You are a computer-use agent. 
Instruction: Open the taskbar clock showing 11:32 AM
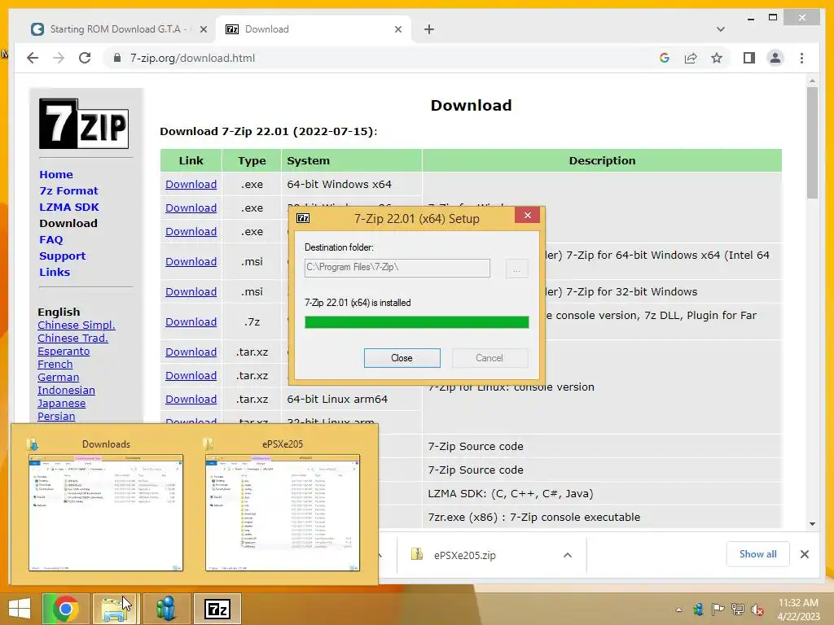pos(798,610)
